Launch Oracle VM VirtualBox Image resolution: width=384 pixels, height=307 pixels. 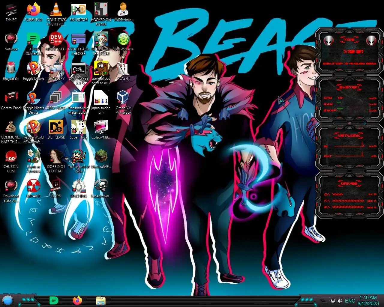123,103
